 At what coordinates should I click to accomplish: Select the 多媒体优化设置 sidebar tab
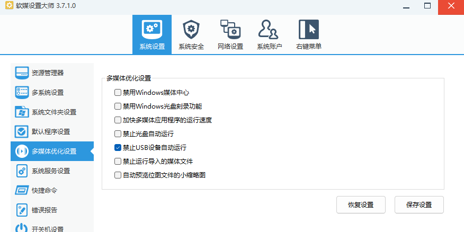52,151
